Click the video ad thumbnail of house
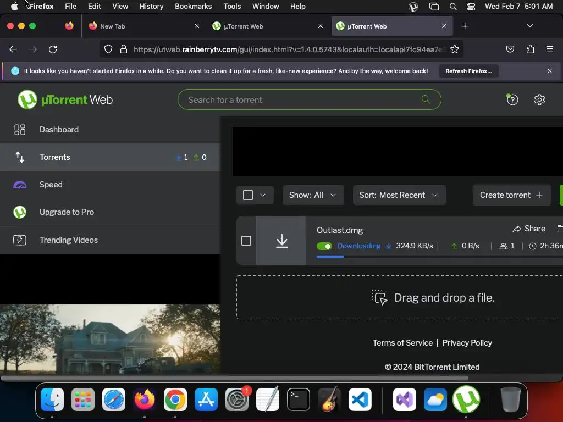 click(110, 340)
